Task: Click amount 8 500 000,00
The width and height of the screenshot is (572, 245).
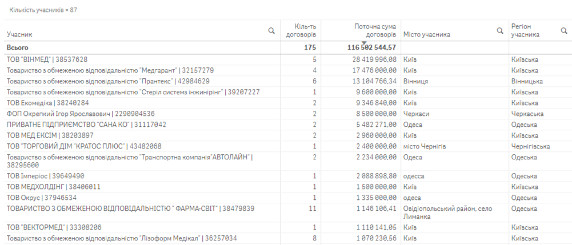Action: click(x=377, y=114)
